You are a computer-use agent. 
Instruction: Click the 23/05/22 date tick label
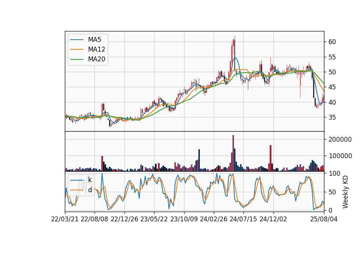coord(154,219)
